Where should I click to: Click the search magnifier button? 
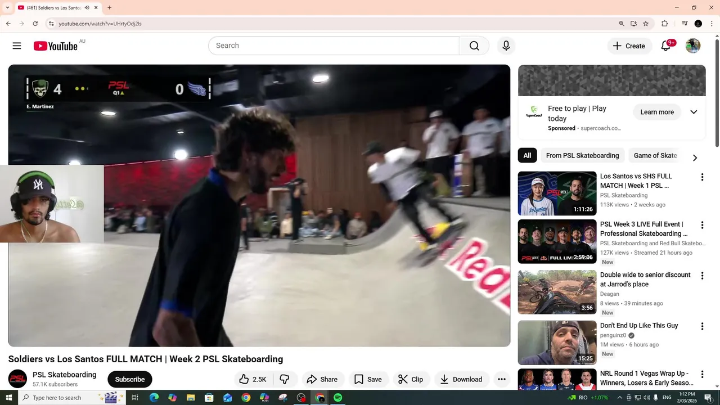click(x=474, y=46)
